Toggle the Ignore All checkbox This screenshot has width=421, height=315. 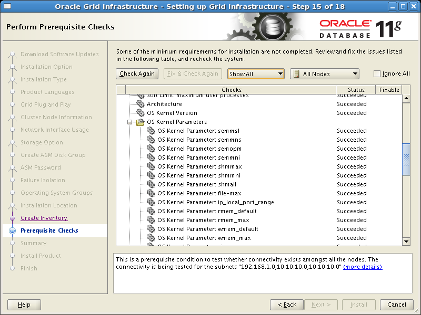(x=377, y=73)
